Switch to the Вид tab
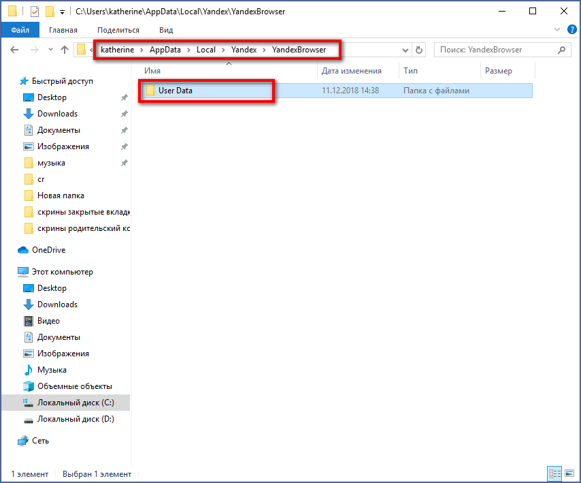Screen dimensions: 581x483 coord(166,30)
